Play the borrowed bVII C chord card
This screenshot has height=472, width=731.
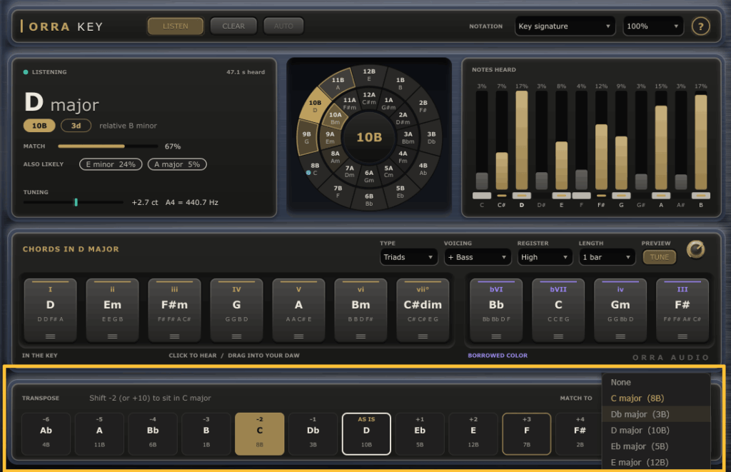(558, 310)
